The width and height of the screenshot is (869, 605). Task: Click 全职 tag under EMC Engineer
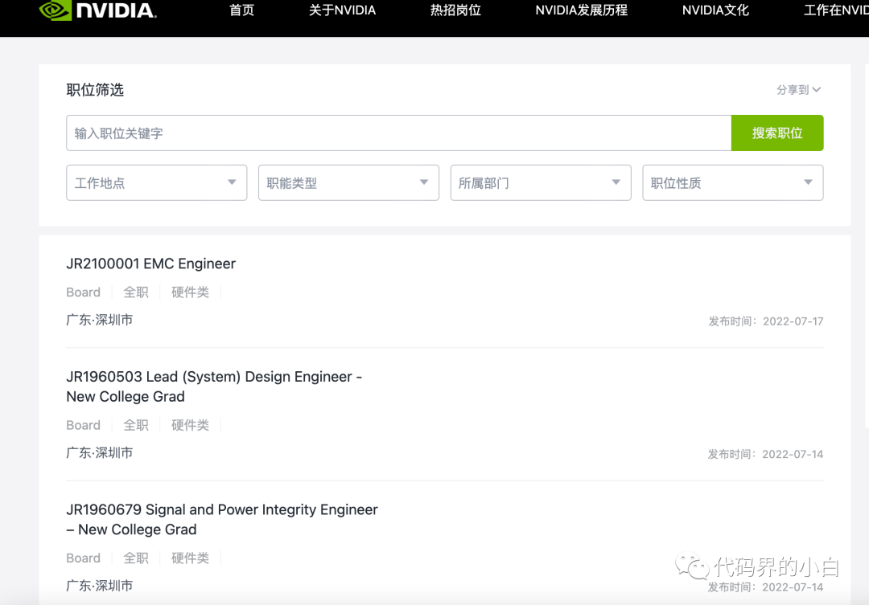[x=136, y=292]
